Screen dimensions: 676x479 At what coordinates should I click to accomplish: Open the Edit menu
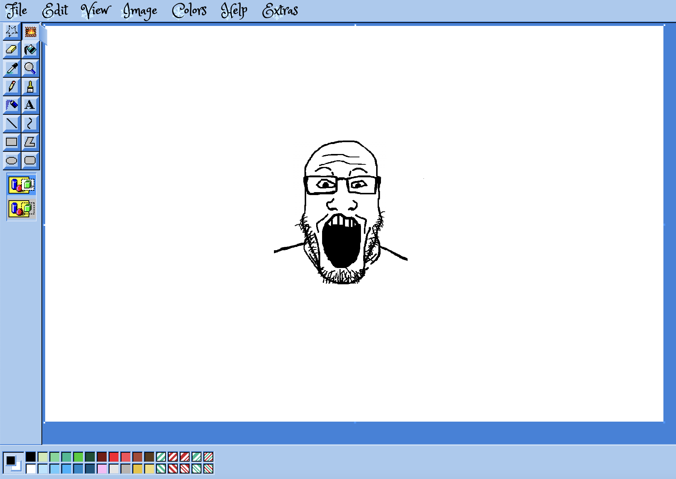tap(55, 10)
